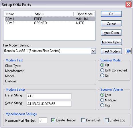The image size is (133, 128).
Task: Click the Reset String input field
Action: (49, 96)
